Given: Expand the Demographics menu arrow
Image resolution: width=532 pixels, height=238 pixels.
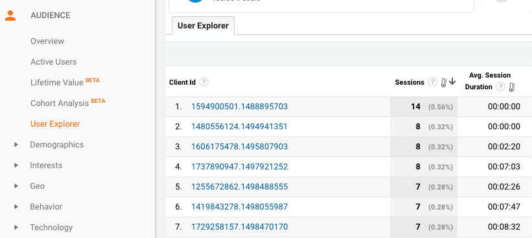Looking at the screenshot, I should (16, 145).
